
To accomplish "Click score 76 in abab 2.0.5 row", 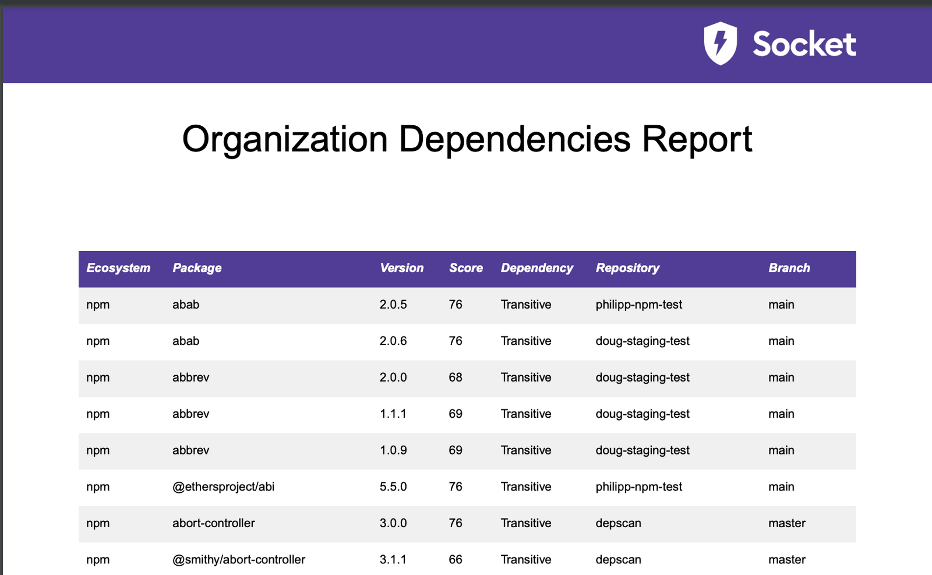I will 456,305.
